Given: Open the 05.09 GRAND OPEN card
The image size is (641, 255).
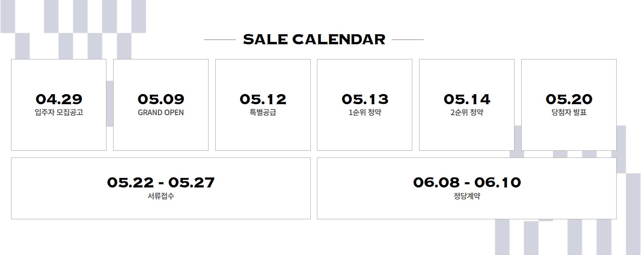Looking at the screenshot, I should [161, 105].
